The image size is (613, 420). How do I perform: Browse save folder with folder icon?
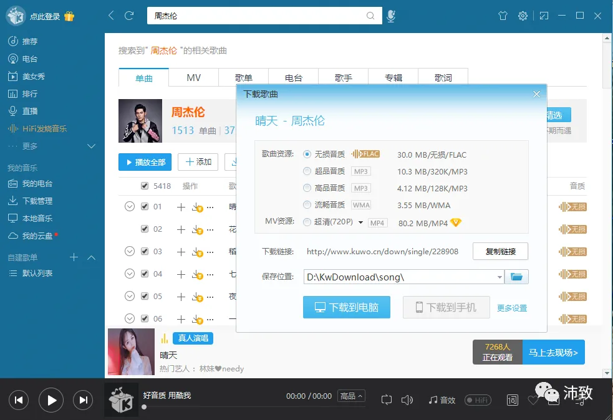click(516, 277)
